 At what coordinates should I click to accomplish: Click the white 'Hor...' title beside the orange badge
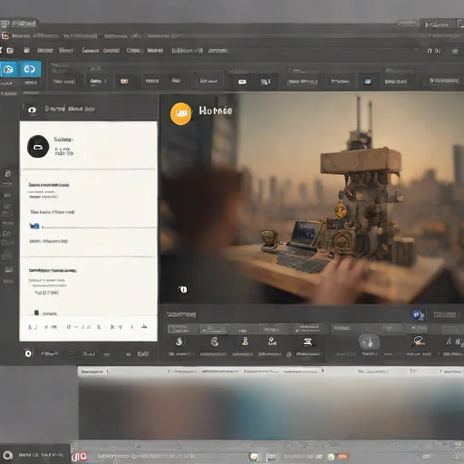pos(216,111)
